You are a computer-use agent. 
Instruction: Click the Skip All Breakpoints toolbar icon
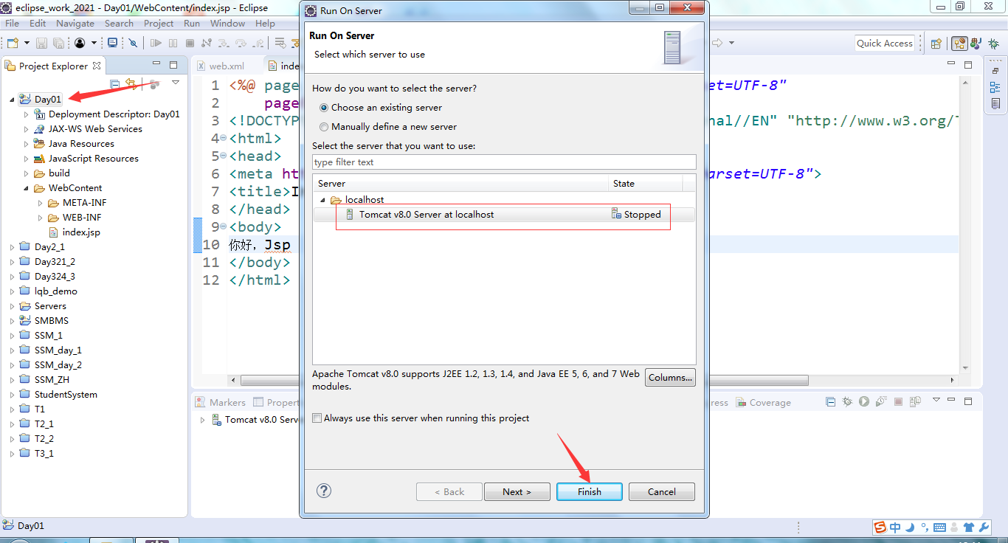click(x=133, y=44)
